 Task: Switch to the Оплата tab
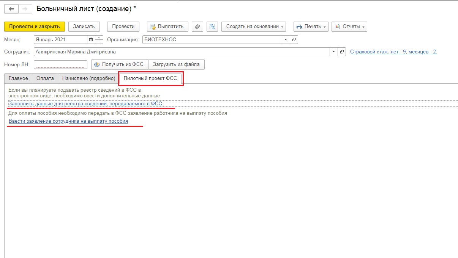[x=45, y=78]
